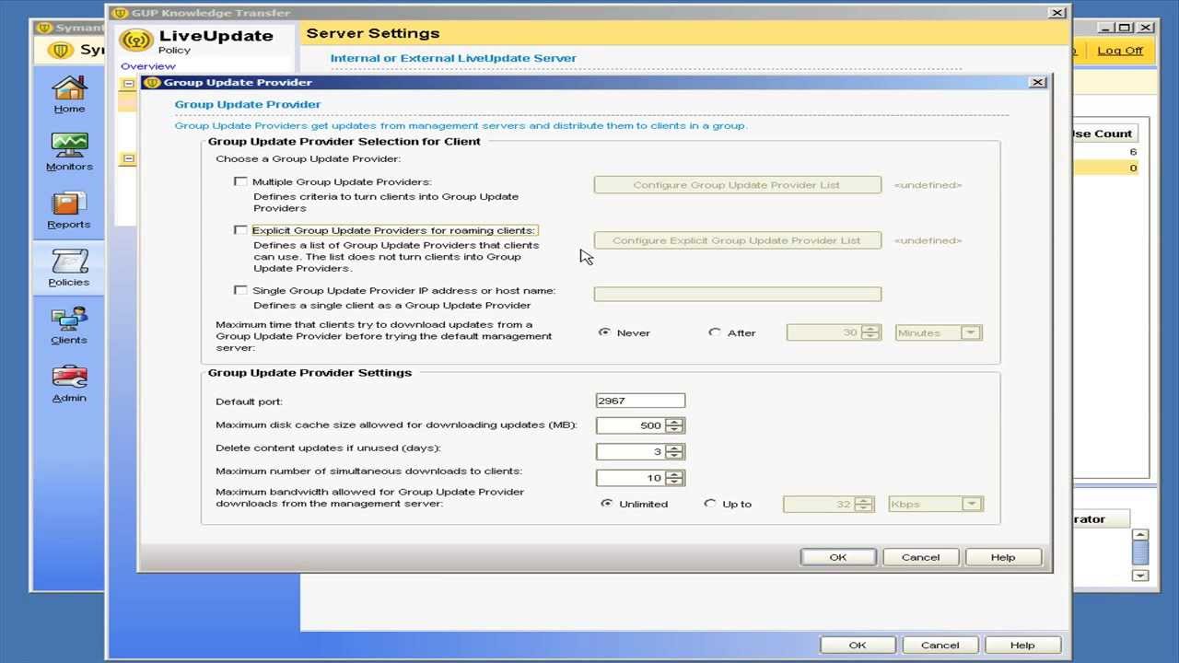This screenshot has height=663, width=1179.
Task: Open Help for Group Update Provider dialog
Action: click(1002, 557)
